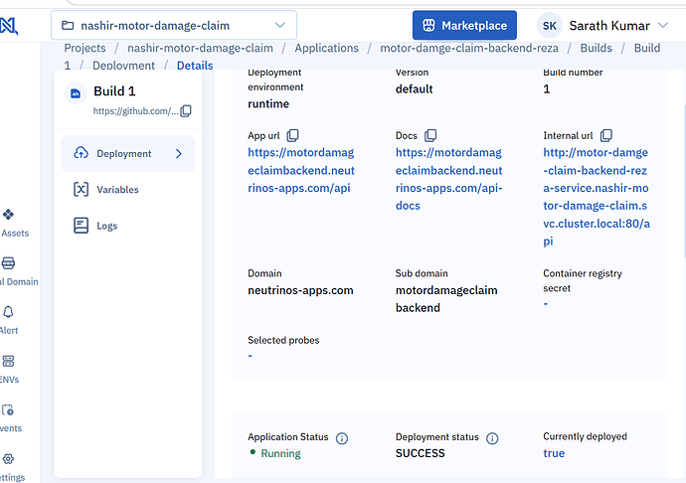This screenshot has height=483, width=686.
Task: Open the App url link ending in /api
Action: 301,170
